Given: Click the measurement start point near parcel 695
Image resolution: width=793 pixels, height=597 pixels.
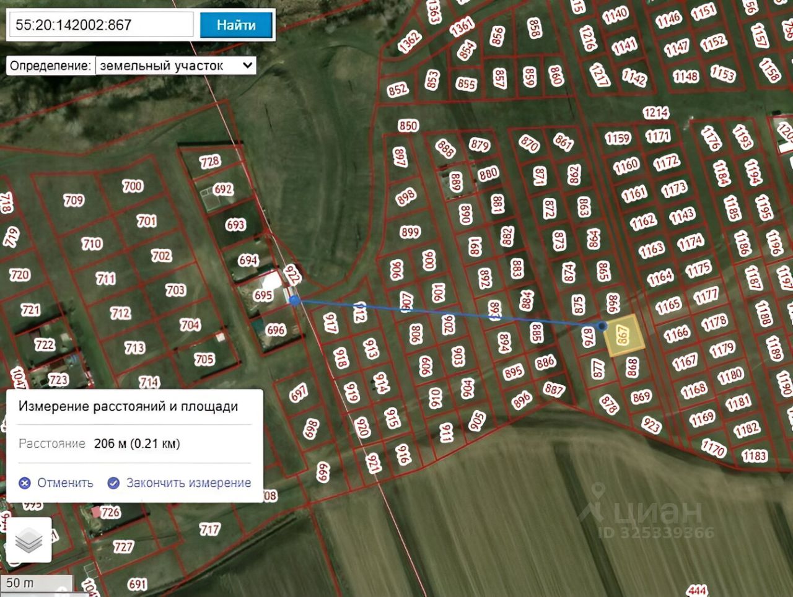Looking at the screenshot, I should 296,301.
